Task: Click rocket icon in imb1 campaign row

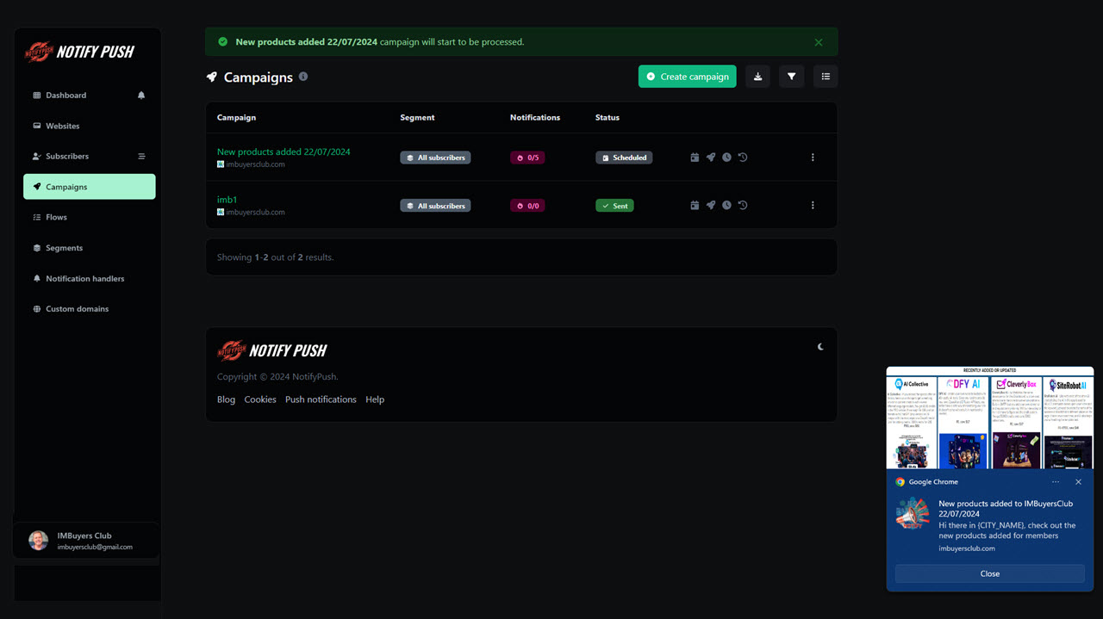Action: 711,205
